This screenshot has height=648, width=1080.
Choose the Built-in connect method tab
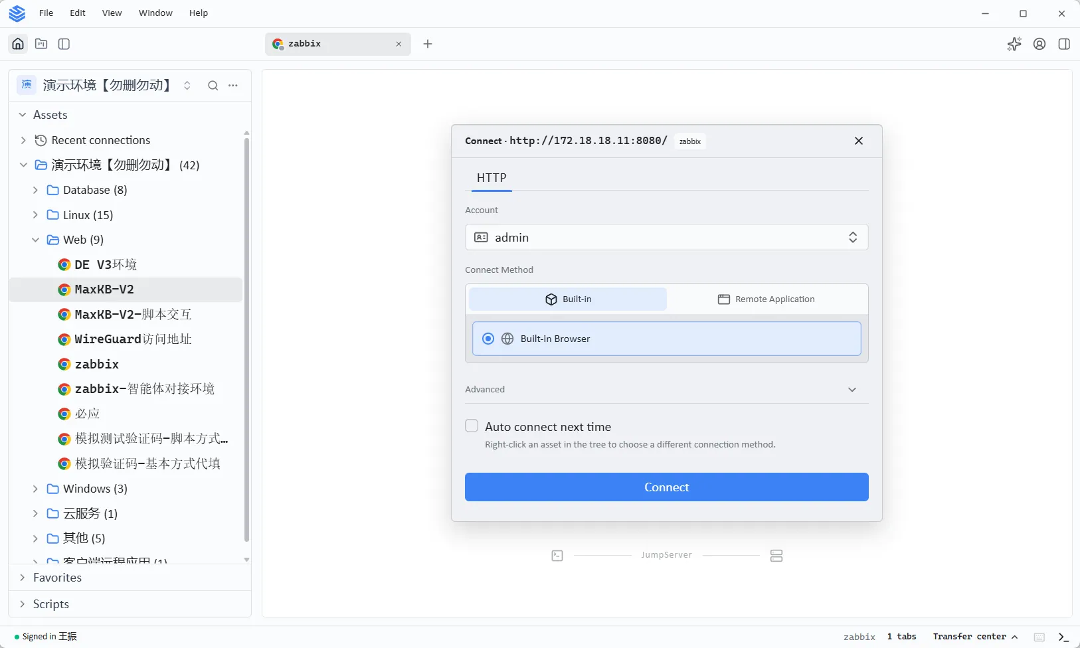[x=568, y=299]
